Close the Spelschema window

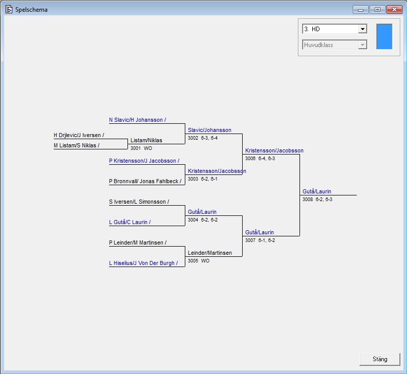pos(394,9)
